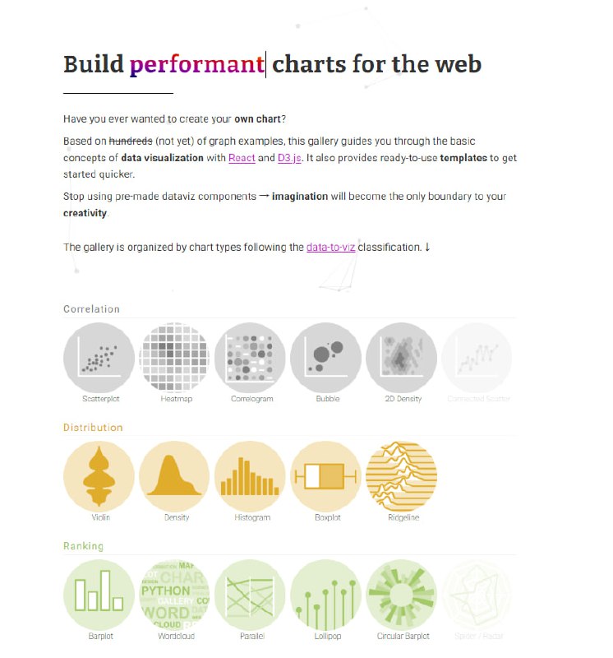Image resolution: width=613 pixels, height=658 pixels.
Task: Select the Heatmap chart icon
Action: coord(175,355)
